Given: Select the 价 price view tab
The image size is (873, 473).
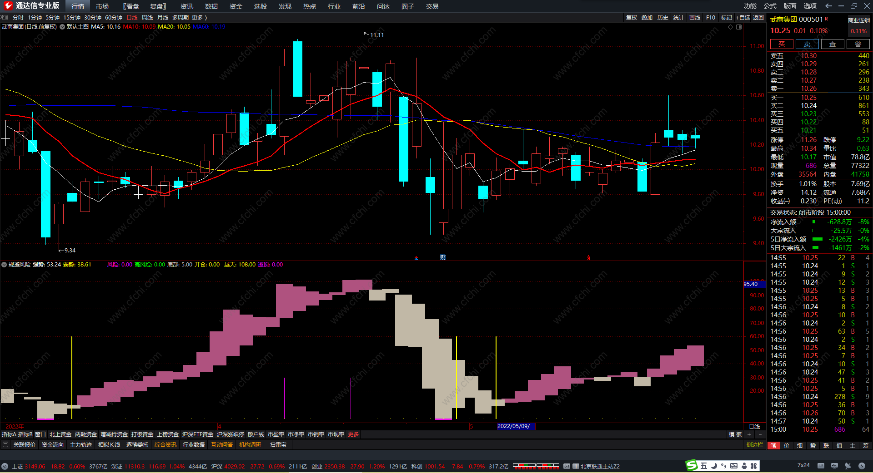Looking at the screenshot, I should point(787,445).
